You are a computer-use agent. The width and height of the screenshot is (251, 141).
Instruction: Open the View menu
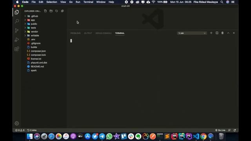pyautogui.click(x=63, y=2)
